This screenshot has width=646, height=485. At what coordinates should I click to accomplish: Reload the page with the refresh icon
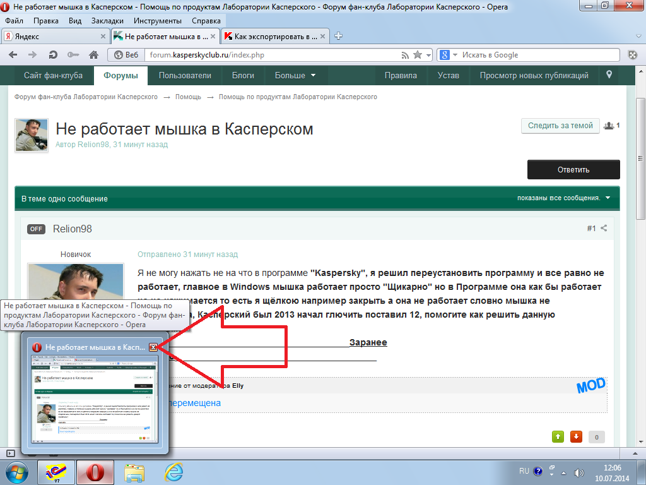point(54,55)
